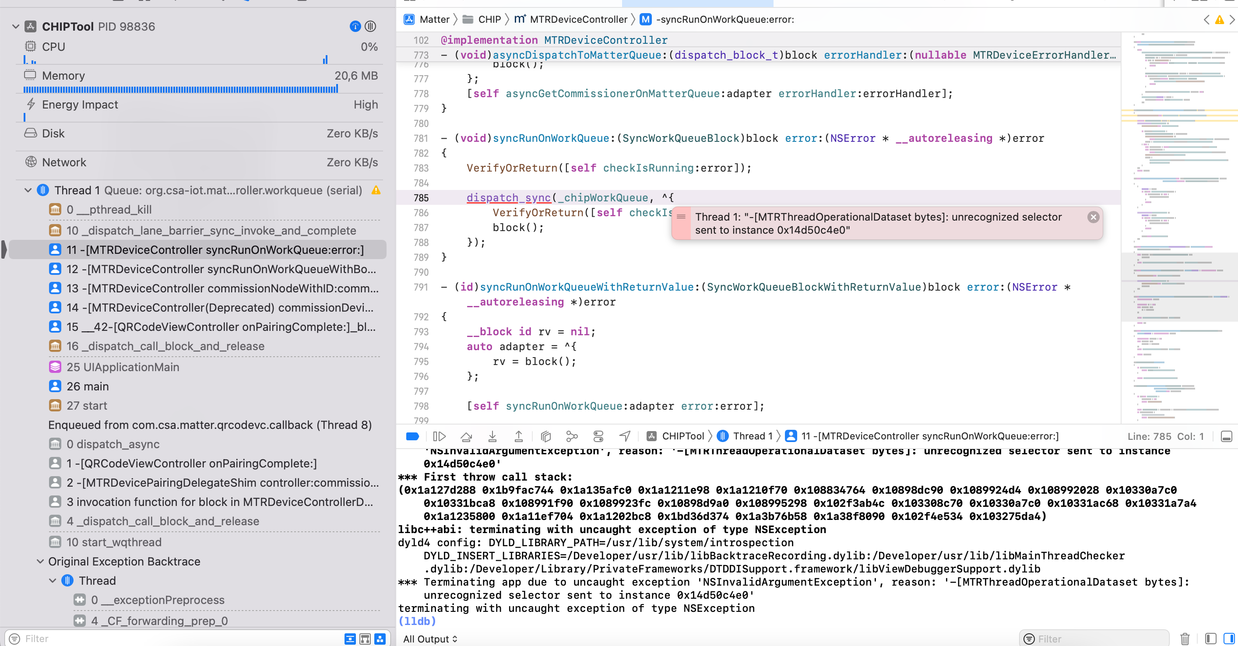Toggle show only stack frames with debug symbols

[380, 639]
